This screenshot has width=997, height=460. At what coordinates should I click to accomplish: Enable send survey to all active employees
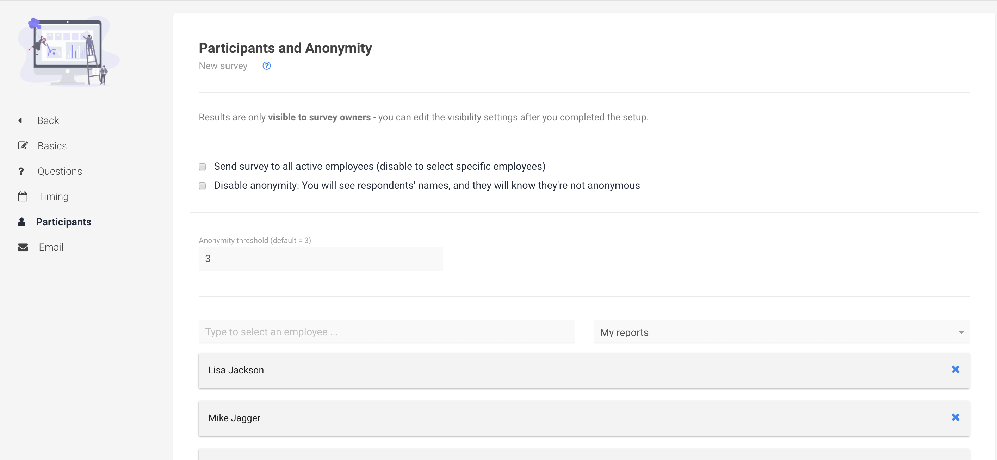click(202, 167)
